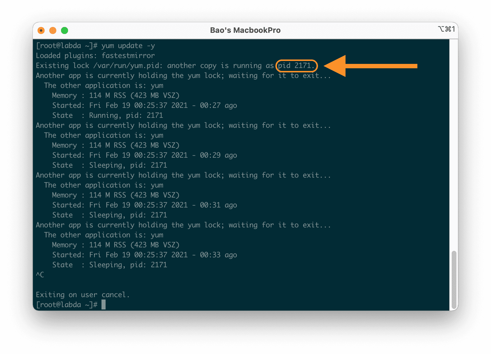Screen dimensions: 491x354
Task: Click the Memory : 114 M RSS line
Action: (x=115, y=95)
